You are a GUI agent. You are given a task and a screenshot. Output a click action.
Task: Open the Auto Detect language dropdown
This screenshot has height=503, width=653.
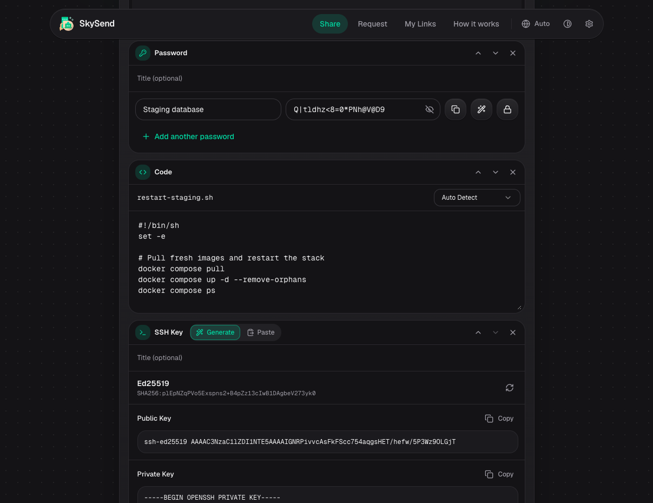coord(477,198)
